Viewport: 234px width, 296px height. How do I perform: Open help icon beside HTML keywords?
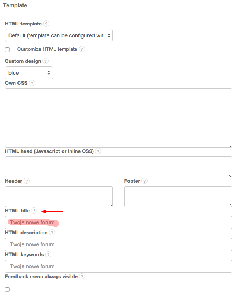coord(48,255)
